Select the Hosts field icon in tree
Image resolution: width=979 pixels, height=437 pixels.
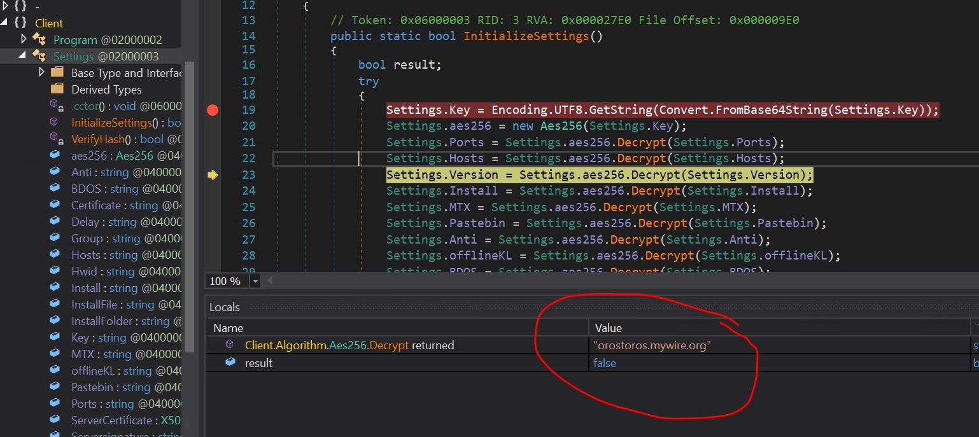tap(56, 254)
